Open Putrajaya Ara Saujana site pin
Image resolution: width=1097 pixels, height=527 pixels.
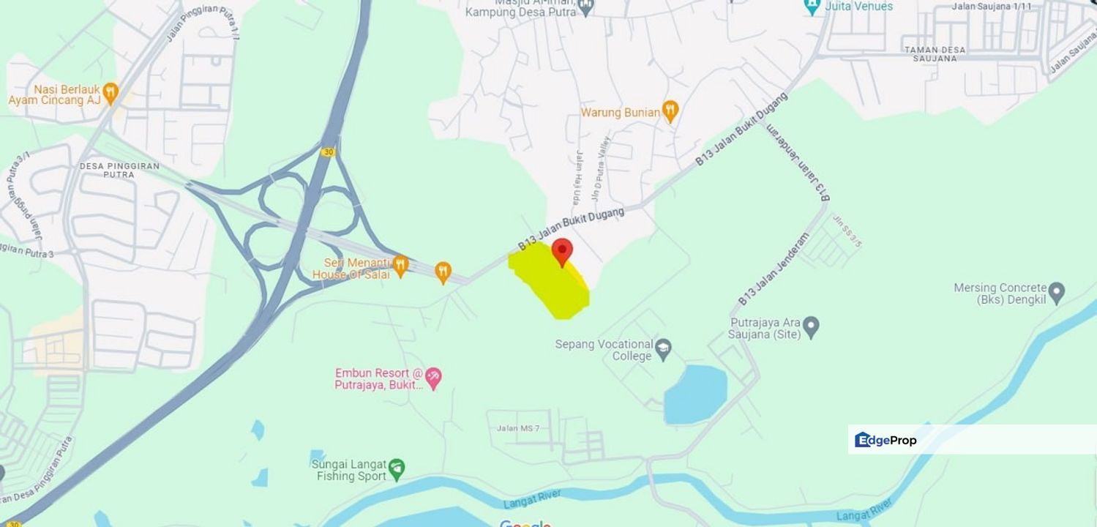(x=810, y=326)
